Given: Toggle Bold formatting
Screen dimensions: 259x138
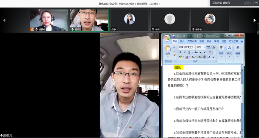Looking at the screenshot, I should click(180, 52).
